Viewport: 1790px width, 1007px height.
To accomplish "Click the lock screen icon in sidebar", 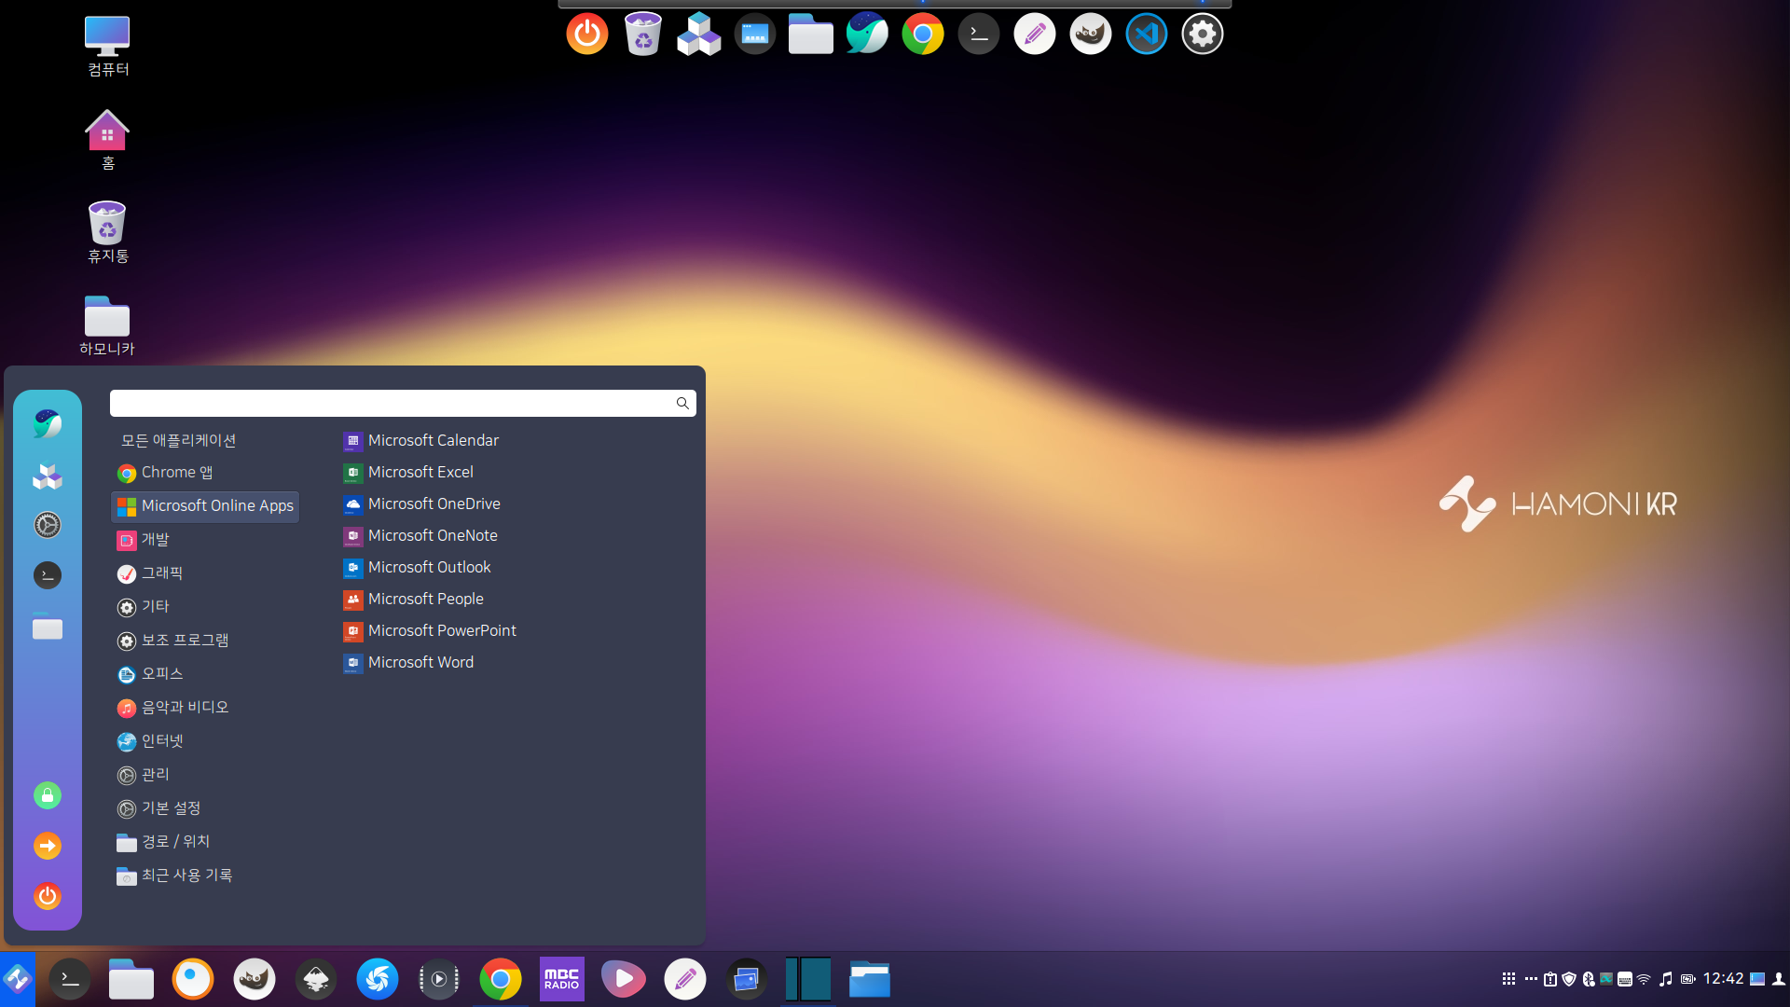I will 48,795.
